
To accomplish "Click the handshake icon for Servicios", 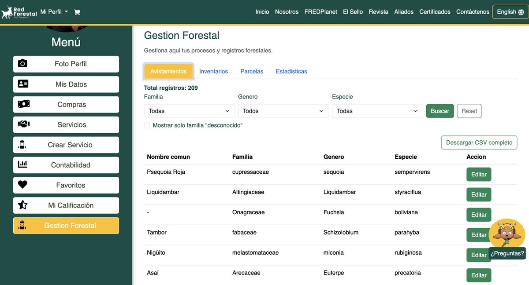I will pyautogui.click(x=23, y=124).
